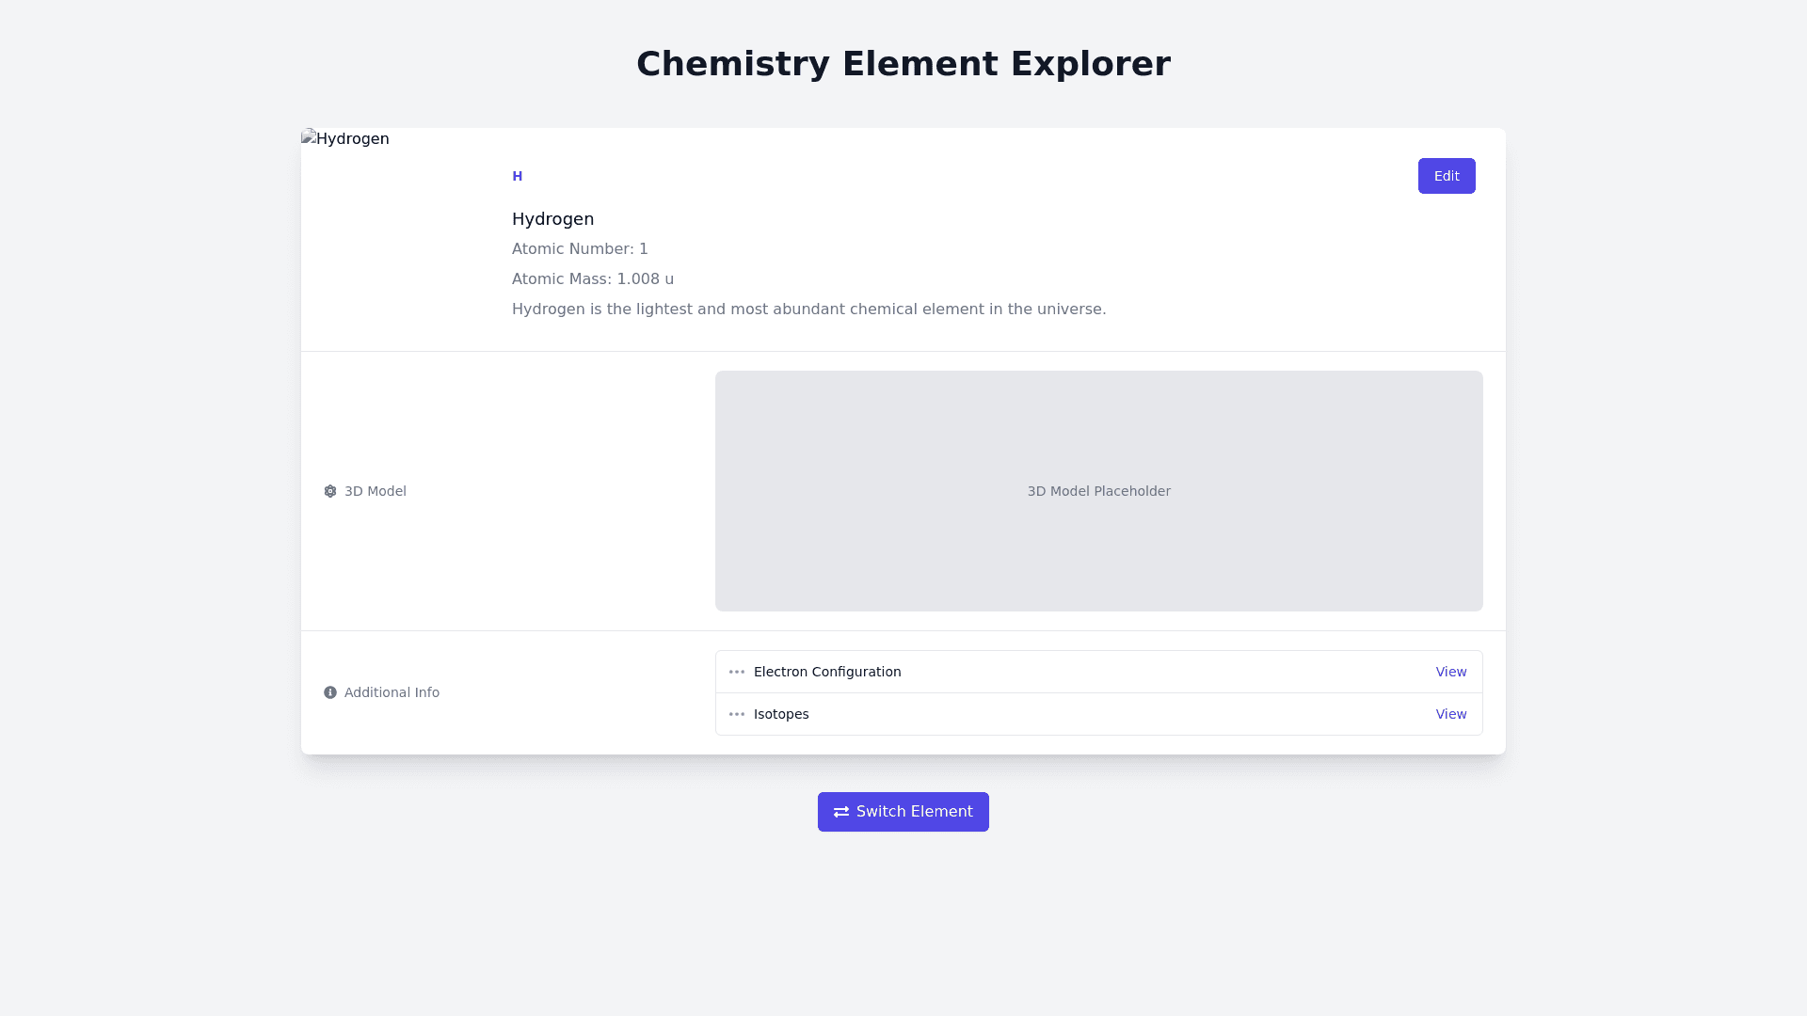The height and width of the screenshot is (1016, 1807).
Task: Click the broken Hydrogen image icon
Action: pyautogui.click(x=309, y=138)
